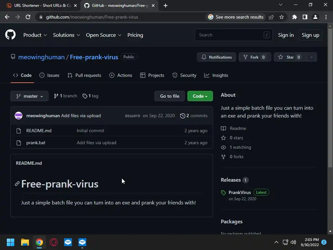Close the URL Shortener tab
333x250 pixels.
(75, 6)
